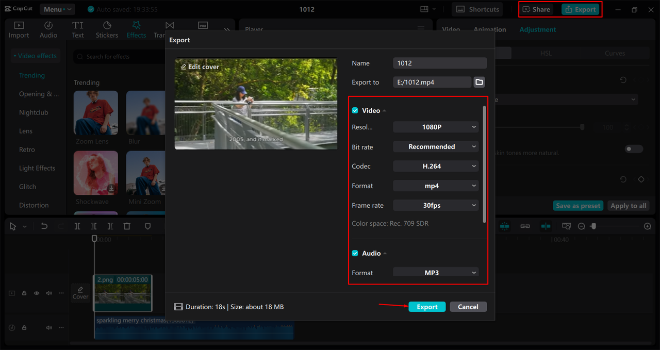Open the Bit rate Recommended dropdown
Viewport: 660px width, 350px height.
point(436,147)
